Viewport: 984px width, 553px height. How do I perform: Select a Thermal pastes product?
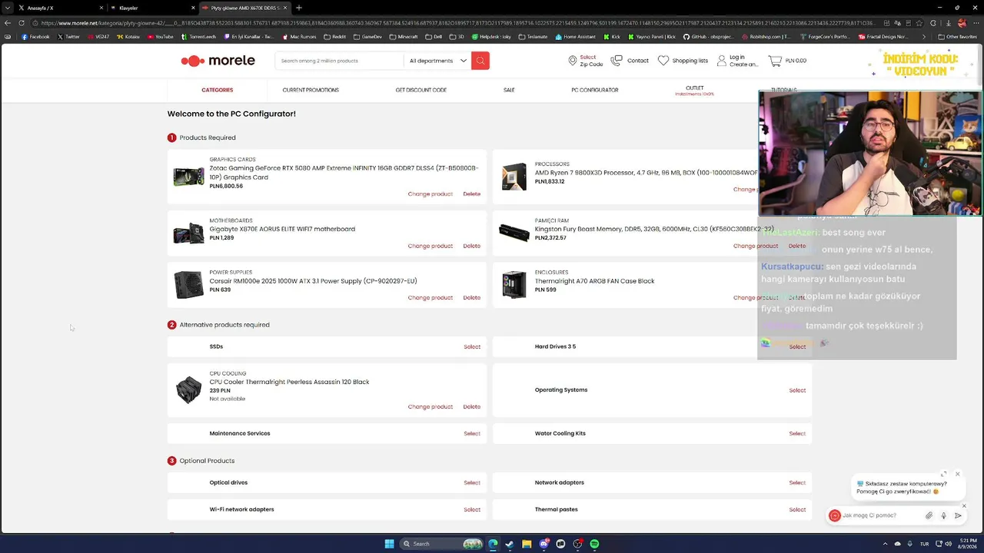point(797,509)
